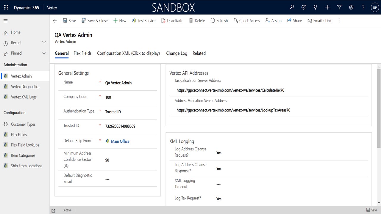This screenshot has height=214, width=381.
Task: Share the record
Action: [x=294, y=21]
